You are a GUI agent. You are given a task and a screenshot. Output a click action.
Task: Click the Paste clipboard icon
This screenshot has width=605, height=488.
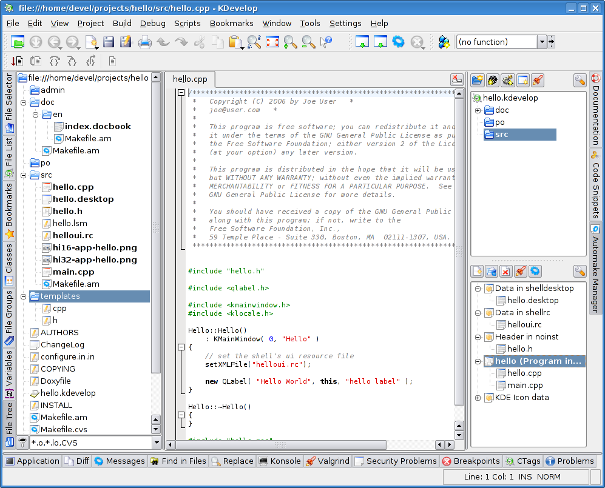tap(235, 42)
